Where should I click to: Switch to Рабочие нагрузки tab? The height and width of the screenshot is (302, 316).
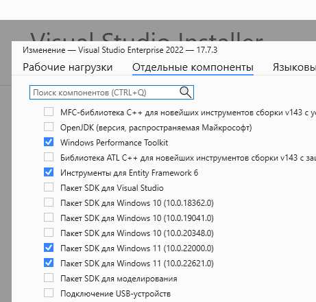coord(68,67)
